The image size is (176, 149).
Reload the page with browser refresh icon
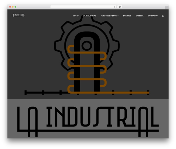(x=114, y=7)
